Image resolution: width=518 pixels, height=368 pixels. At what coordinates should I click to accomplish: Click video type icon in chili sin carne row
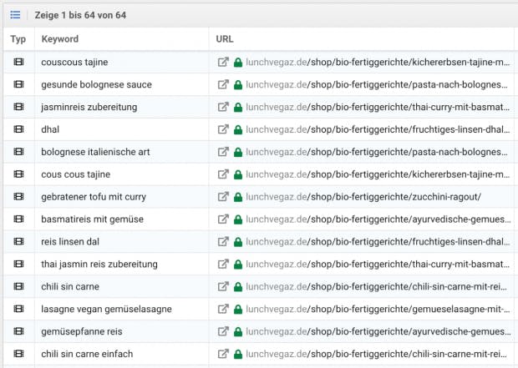point(18,286)
